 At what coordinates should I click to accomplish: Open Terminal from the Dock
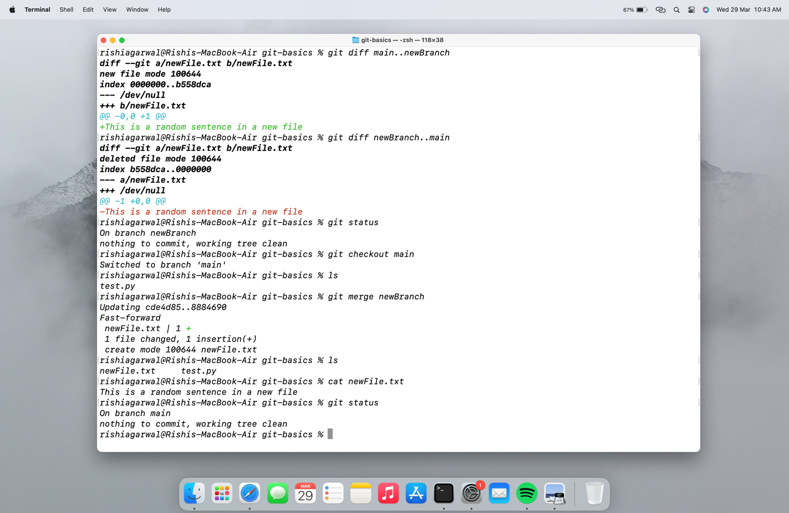(x=444, y=493)
